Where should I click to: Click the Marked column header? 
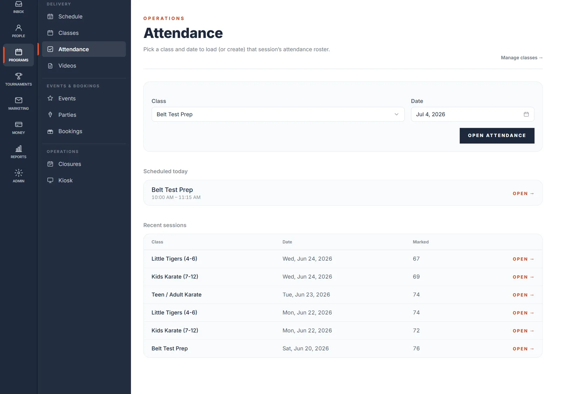[421, 242]
